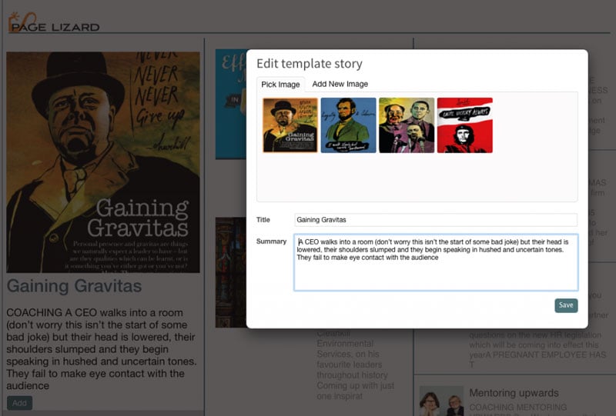Focus the Summary text area
The image size is (616, 416).
click(436, 262)
